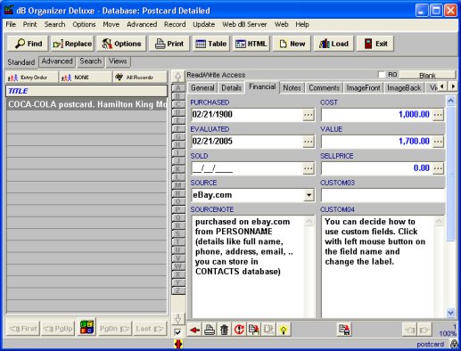Click the Blank button
461x351 pixels.
click(427, 75)
